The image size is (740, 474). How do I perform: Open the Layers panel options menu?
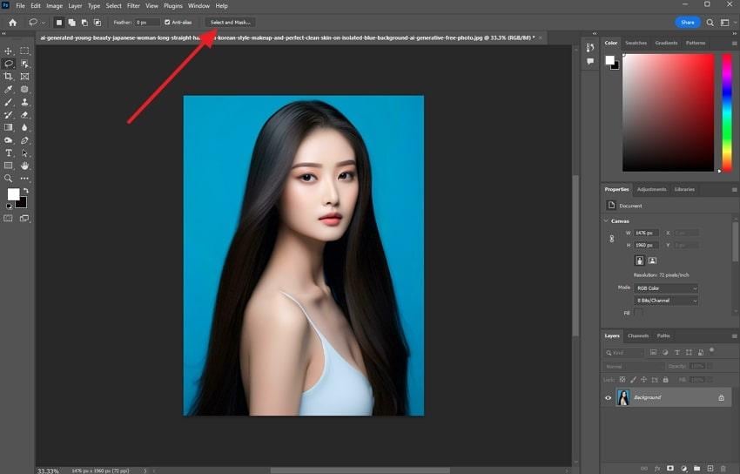coord(734,335)
